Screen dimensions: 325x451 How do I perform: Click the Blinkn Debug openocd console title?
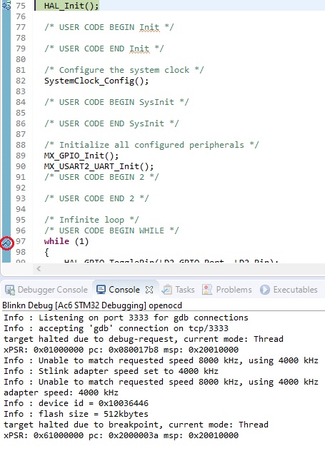tap(92, 305)
